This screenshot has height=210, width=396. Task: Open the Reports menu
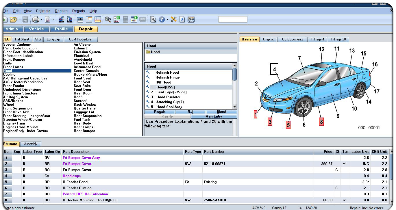79,11
